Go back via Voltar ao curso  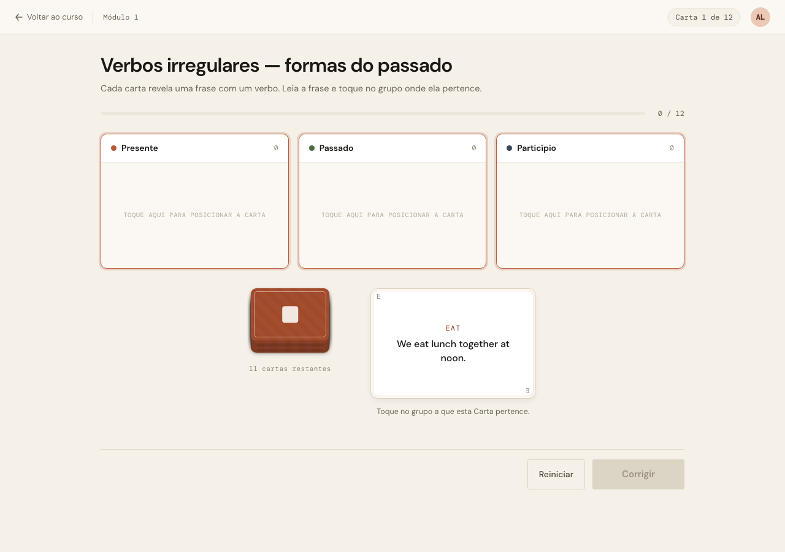click(x=48, y=17)
